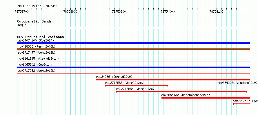The width and height of the screenshot is (258, 115).
Task: Open the nsv3342721 (Audano2019) label
Action: 237,83
